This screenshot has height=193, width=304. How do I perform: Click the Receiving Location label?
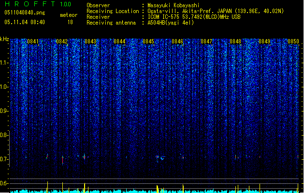(113, 11)
